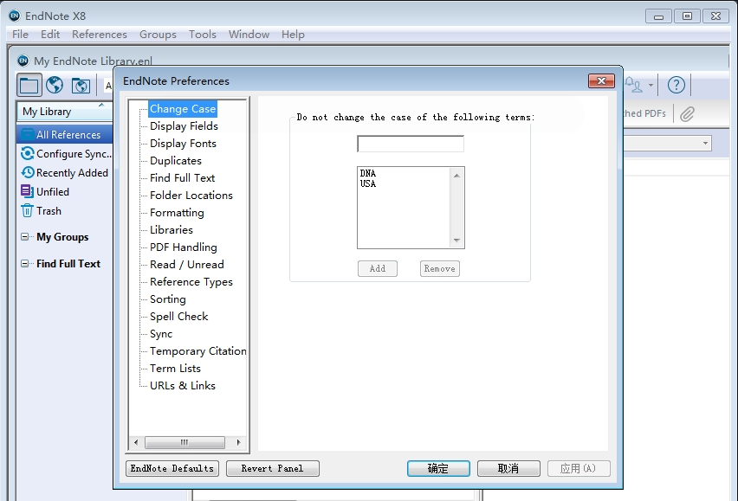
Task: Click the EndNote X8 title bar logo
Action: [15, 16]
